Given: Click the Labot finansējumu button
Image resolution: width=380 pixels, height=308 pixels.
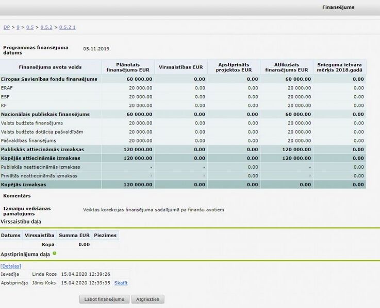Looking at the screenshot, I should 104,299.
